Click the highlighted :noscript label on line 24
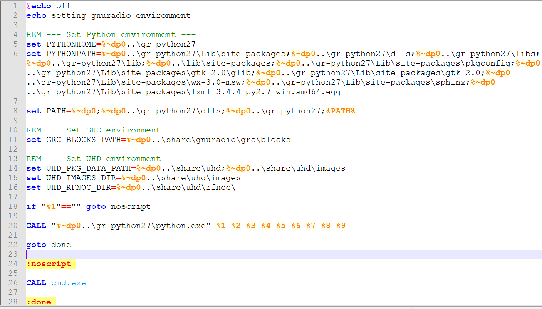The height and width of the screenshot is (309, 542). tap(50, 264)
